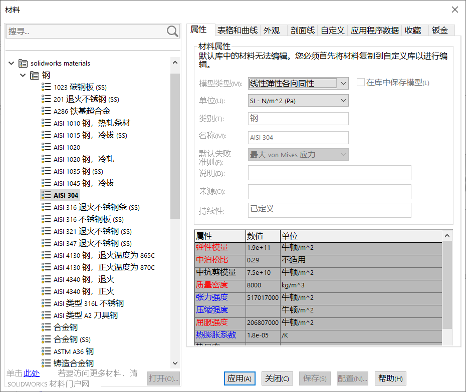The height and width of the screenshot is (392, 466).
Task: Click the 此处 link
Action: [x=31, y=373]
